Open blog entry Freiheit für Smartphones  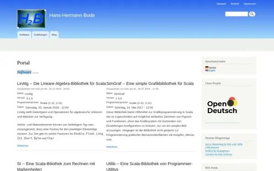tap(217, 151)
